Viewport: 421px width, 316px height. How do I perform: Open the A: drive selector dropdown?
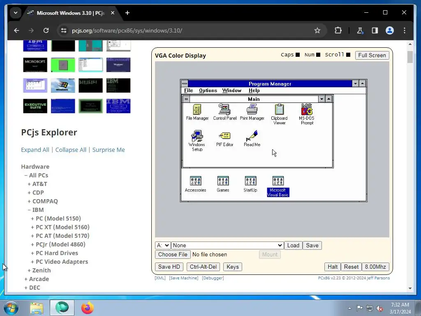click(x=163, y=245)
